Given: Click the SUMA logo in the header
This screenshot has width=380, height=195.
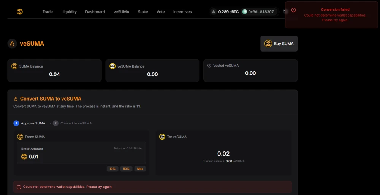Looking at the screenshot, I should 20,12.
